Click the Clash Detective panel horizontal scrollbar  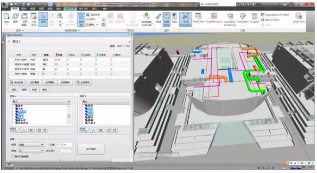coord(68,160)
